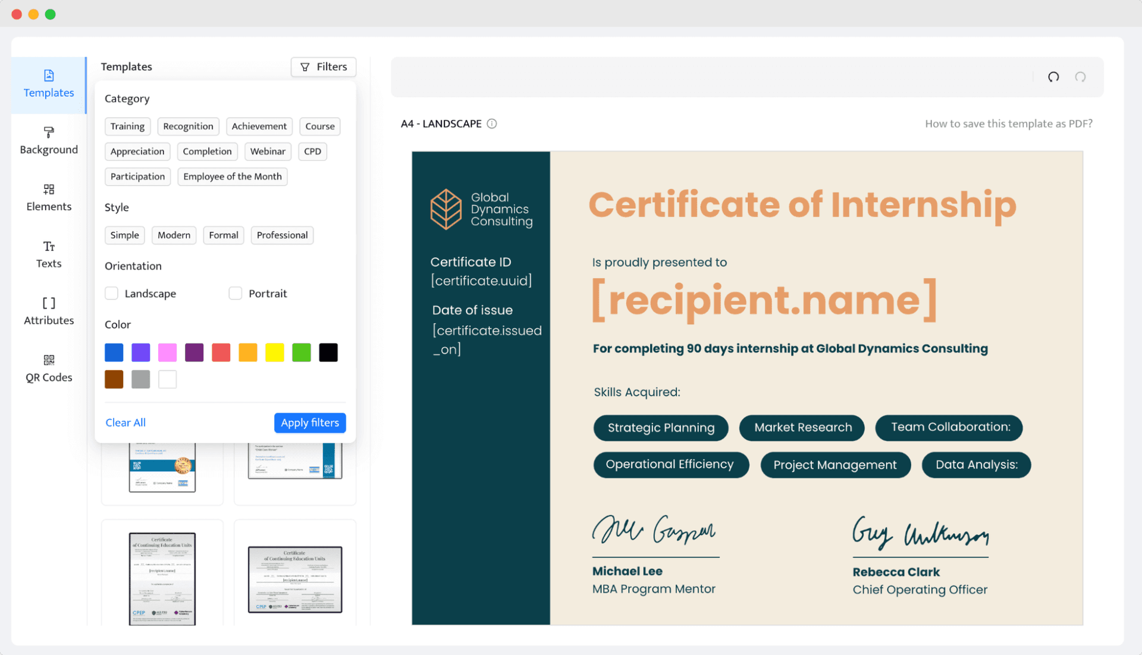Image resolution: width=1142 pixels, height=655 pixels.
Task: Open the Background panel in the sidebar
Action: click(x=48, y=140)
